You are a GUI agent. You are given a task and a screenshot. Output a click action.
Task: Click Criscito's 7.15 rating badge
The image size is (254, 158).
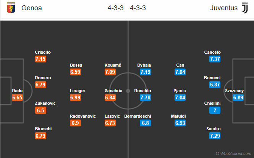pyautogui.click(x=40, y=59)
